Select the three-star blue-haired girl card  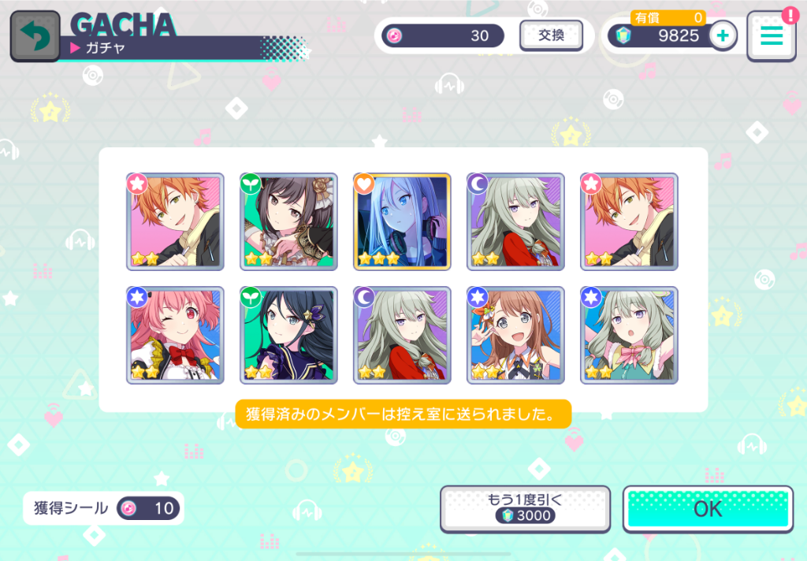click(x=402, y=221)
